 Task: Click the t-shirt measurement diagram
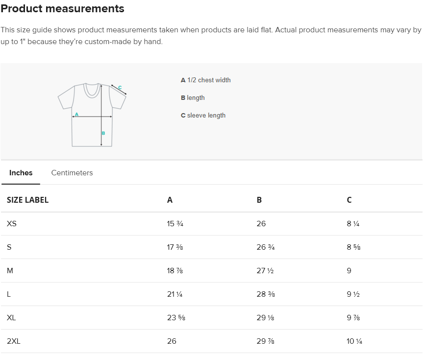92,115
